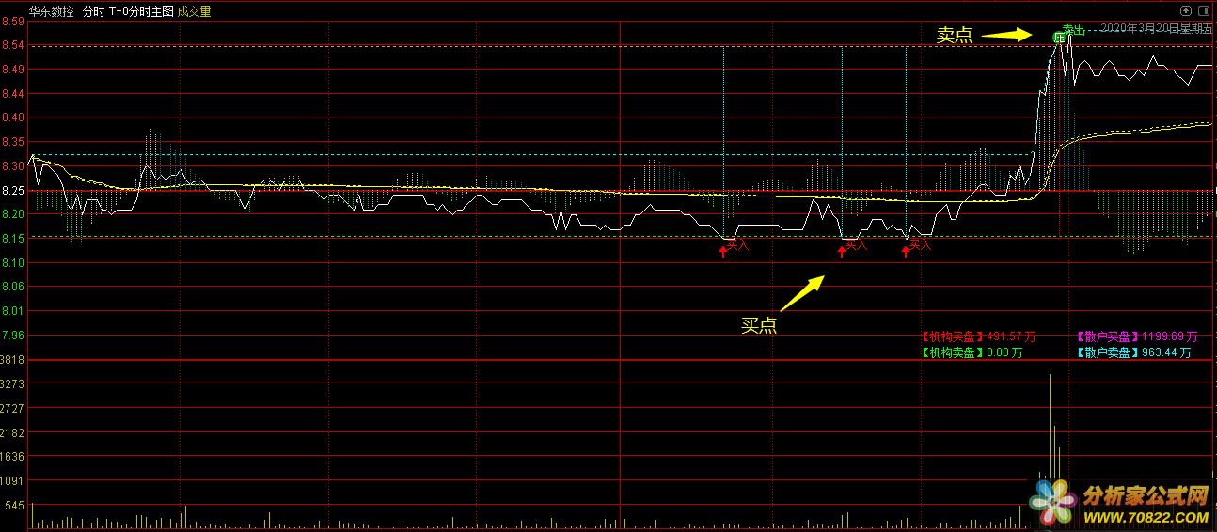Viewport: 1217px width, 532px height.
Task: Click the 8.25 price axis label
Action: tap(14, 190)
